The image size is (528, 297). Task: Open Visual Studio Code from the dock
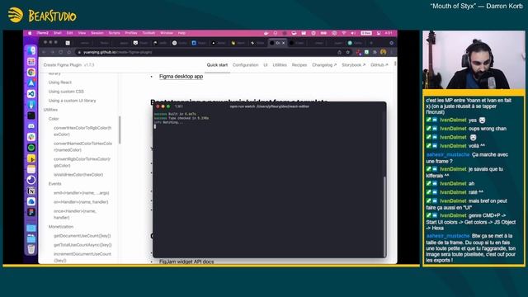(x=31, y=94)
